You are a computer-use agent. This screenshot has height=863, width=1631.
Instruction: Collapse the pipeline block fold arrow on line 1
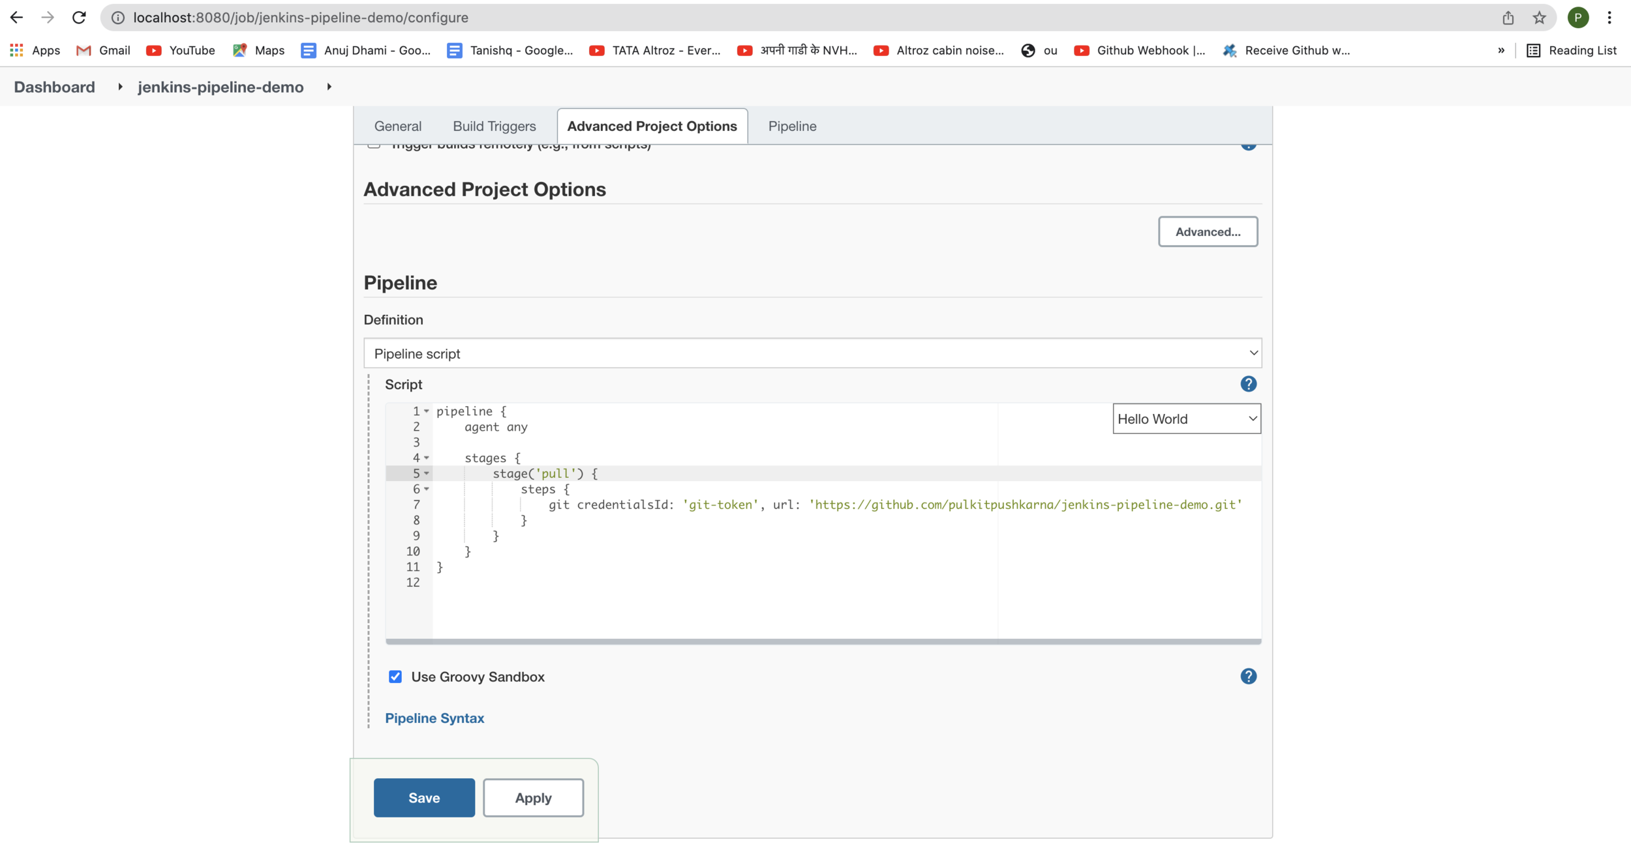(427, 411)
